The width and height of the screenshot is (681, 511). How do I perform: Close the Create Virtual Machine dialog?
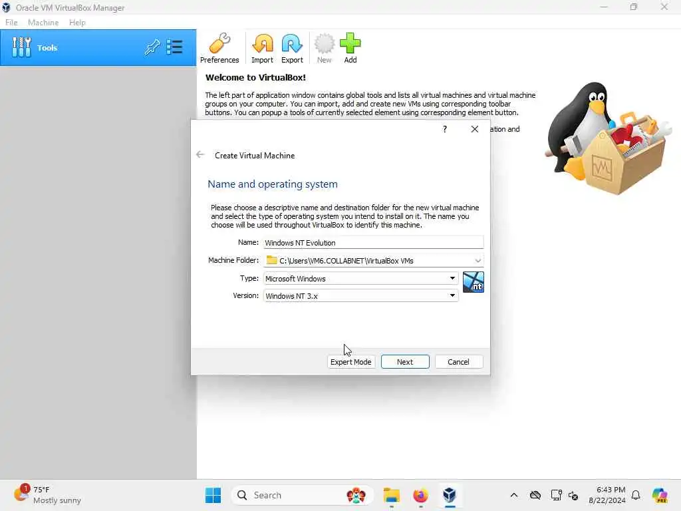pyautogui.click(x=475, y=129)
